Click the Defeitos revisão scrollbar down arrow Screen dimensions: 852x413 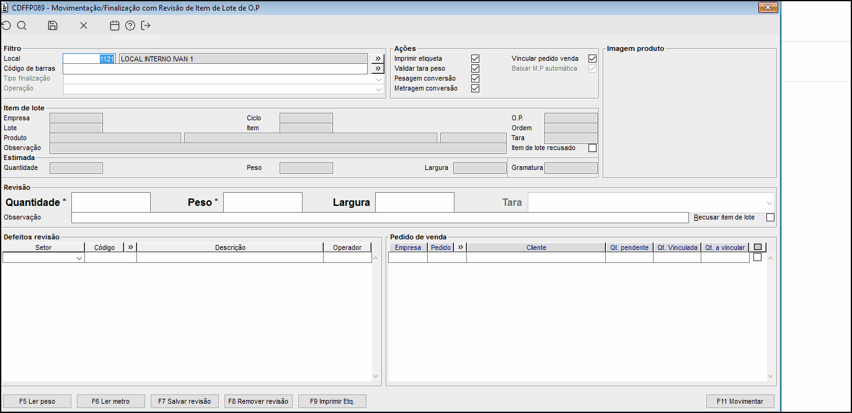tap(375, 376)
